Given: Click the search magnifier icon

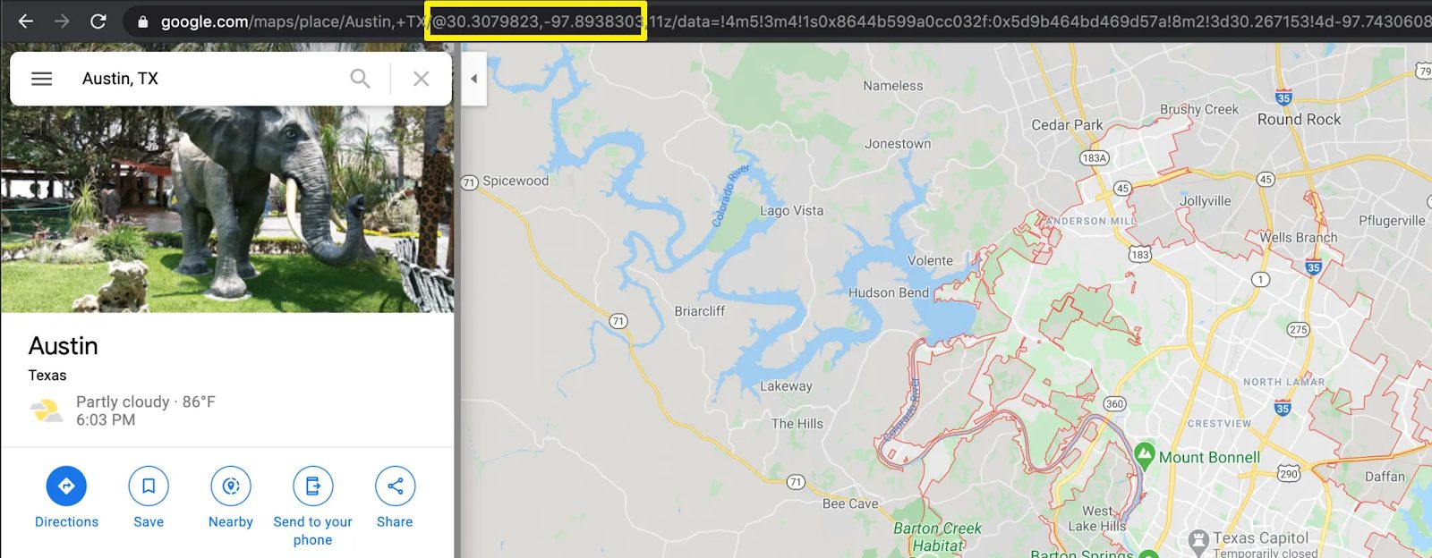Looking at the screenshot, I should [x=360, y=79].
